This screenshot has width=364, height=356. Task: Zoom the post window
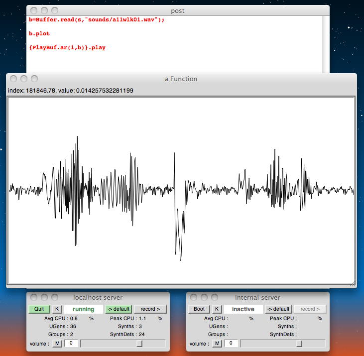55,10
